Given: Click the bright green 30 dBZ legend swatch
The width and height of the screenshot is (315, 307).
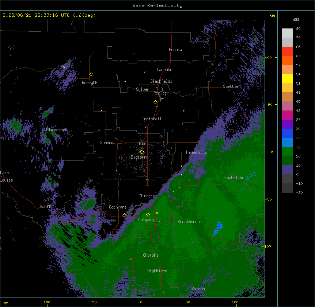Looking at the screenshot, I should click(287, 152).
